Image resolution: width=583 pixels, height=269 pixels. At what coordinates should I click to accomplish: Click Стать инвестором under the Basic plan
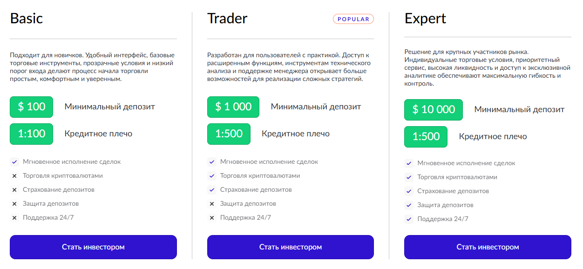(x=93, y=247)
